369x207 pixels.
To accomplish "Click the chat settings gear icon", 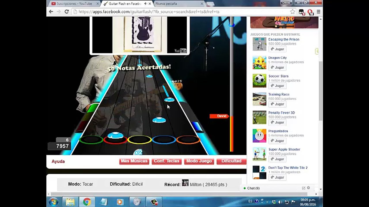I will 308,188.
